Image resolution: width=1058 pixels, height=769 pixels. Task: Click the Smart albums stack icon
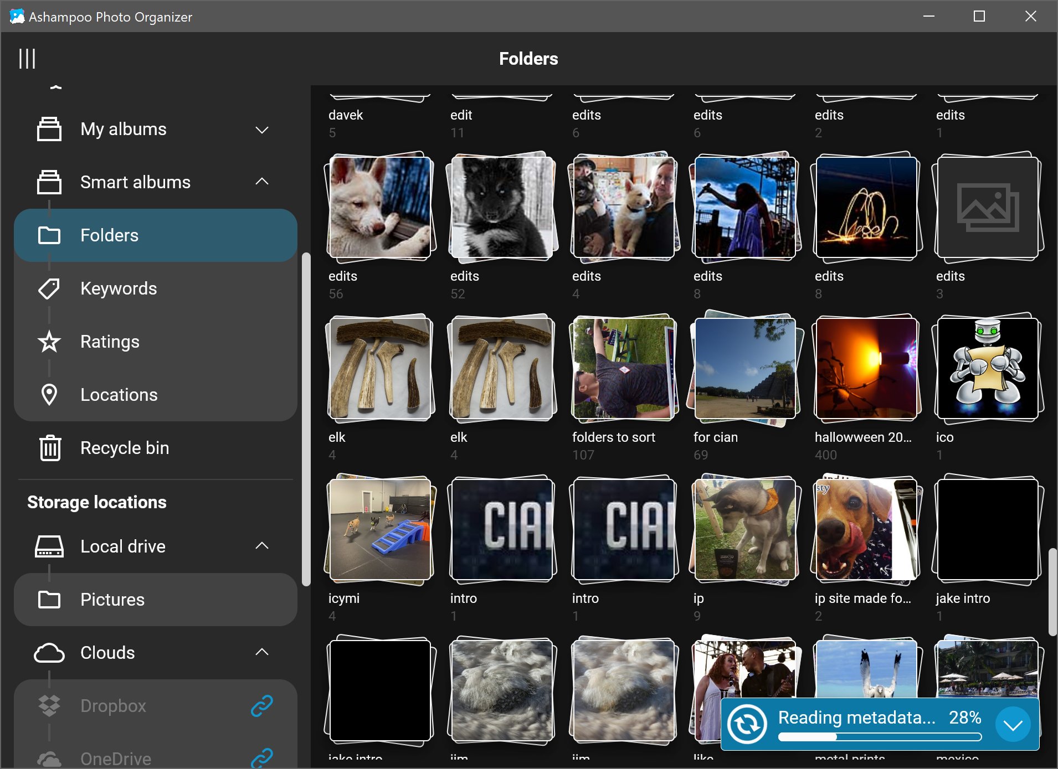coord(49,182)
